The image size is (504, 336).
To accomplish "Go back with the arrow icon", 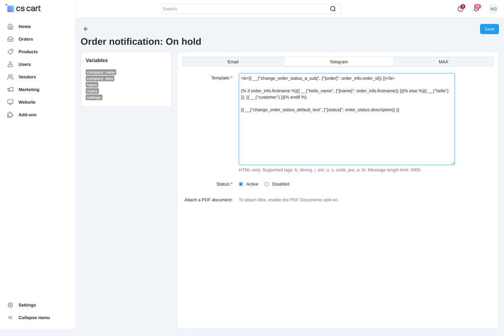I will pos(86,29).
